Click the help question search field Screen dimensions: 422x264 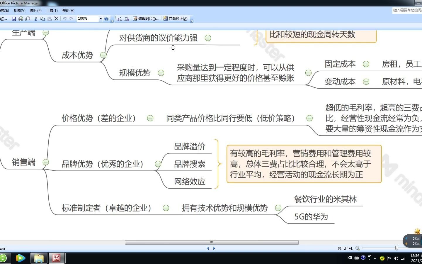(x=407, y=10)
